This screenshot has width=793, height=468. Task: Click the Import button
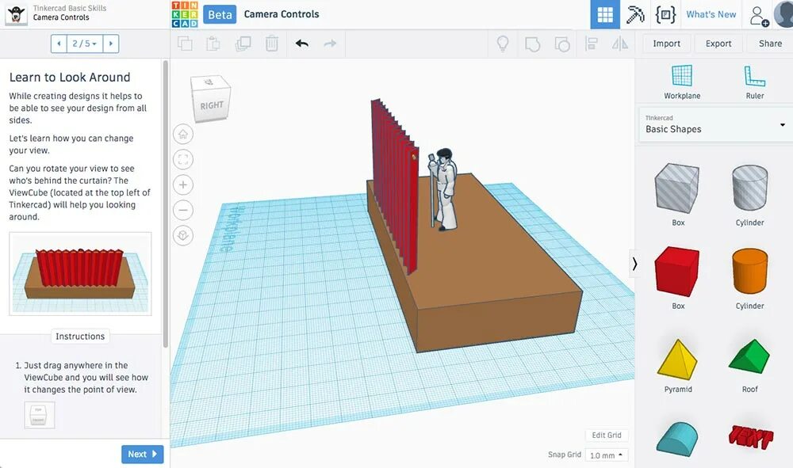click(x=666, y=44)
